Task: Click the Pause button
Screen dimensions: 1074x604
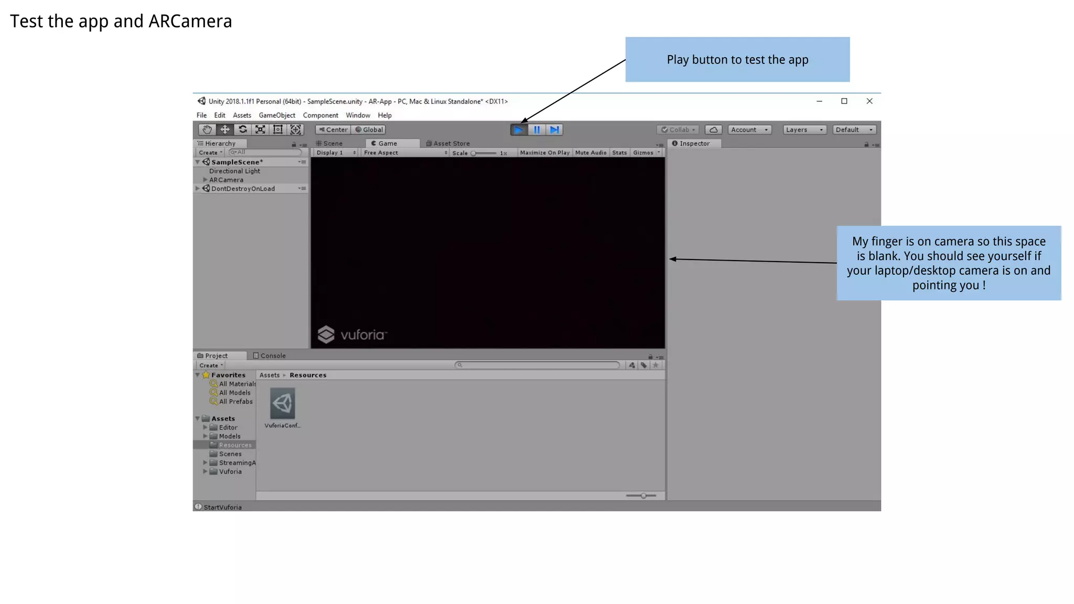Action: [536, 130]
